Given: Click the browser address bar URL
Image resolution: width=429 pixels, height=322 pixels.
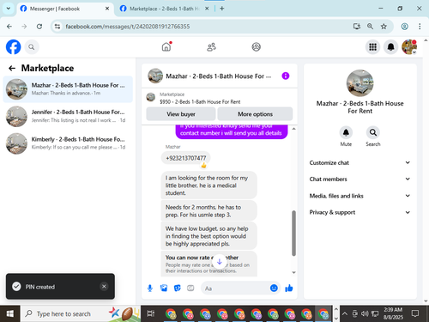Looking at the screenshot, I should tap(128, 27).
